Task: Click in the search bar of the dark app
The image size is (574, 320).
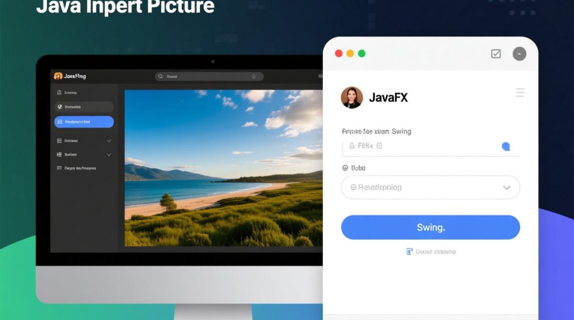Action: click(x=209, y=76)
